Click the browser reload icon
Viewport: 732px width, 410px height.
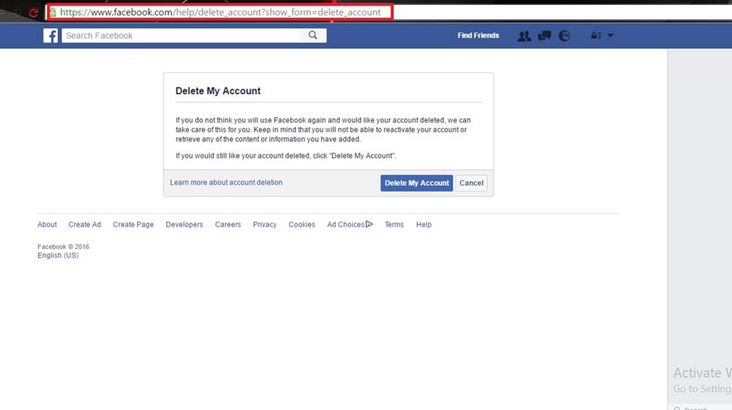pyautogui.click(x=33, y=13)
